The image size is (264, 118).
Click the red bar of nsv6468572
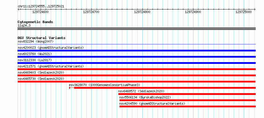point(187,94)
